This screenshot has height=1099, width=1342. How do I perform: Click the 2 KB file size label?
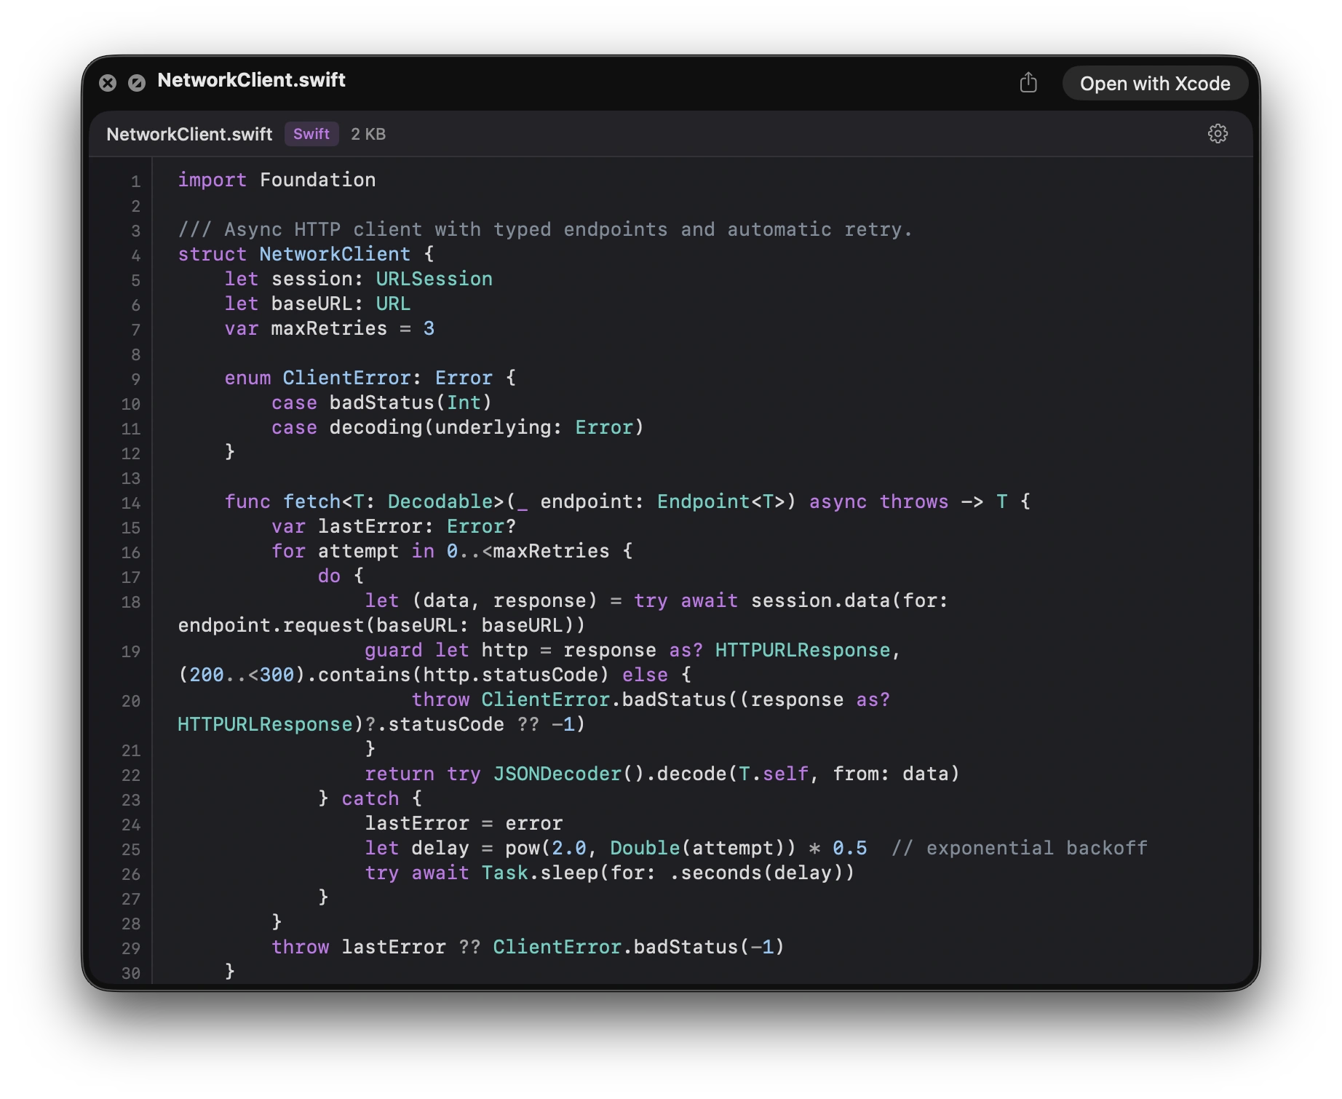coord(368,134)
